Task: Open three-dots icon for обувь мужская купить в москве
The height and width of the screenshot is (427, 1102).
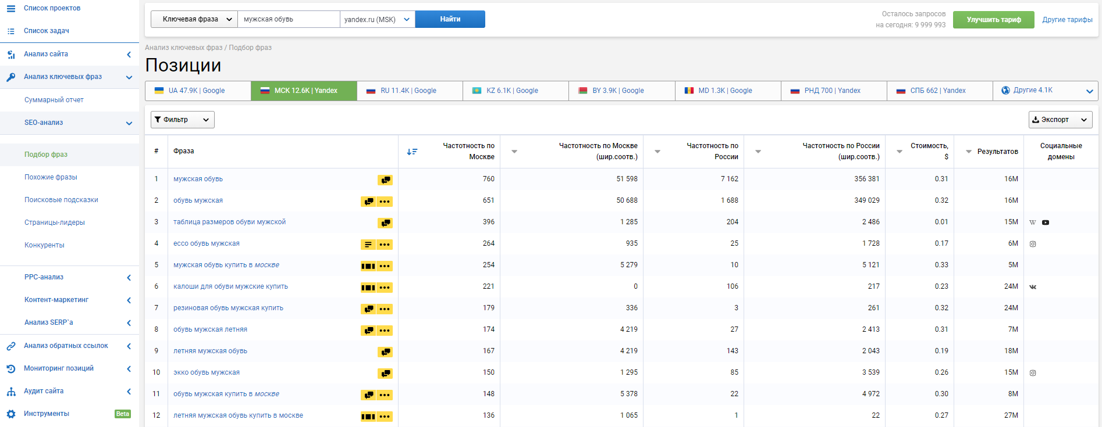Action: pos(385,395)
